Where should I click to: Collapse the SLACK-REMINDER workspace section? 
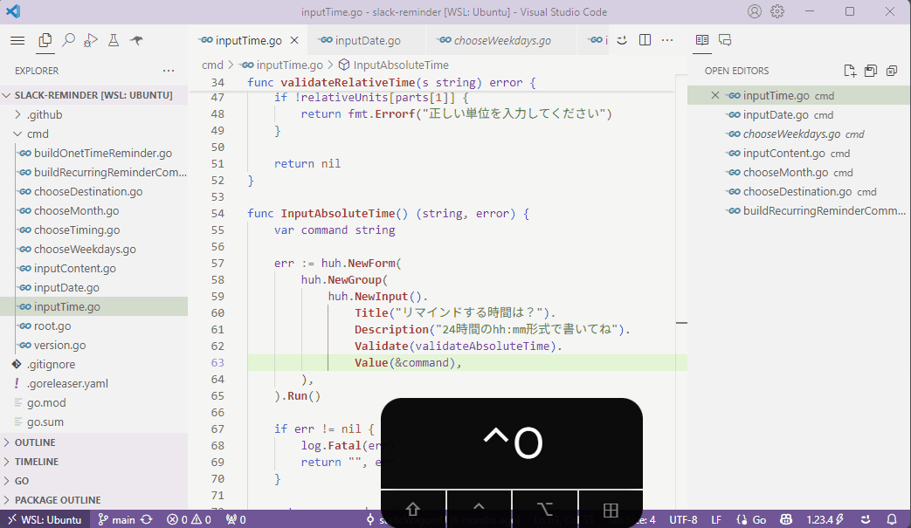93,95
